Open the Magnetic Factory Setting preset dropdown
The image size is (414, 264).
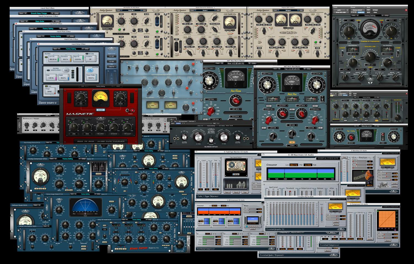point(100,86)
